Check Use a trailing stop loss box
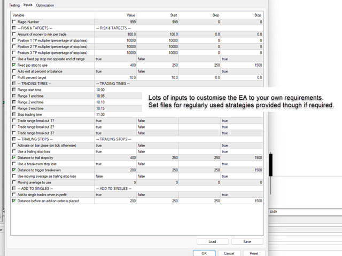The width and height of the screenshot is (342, 256). coord(14,151)
